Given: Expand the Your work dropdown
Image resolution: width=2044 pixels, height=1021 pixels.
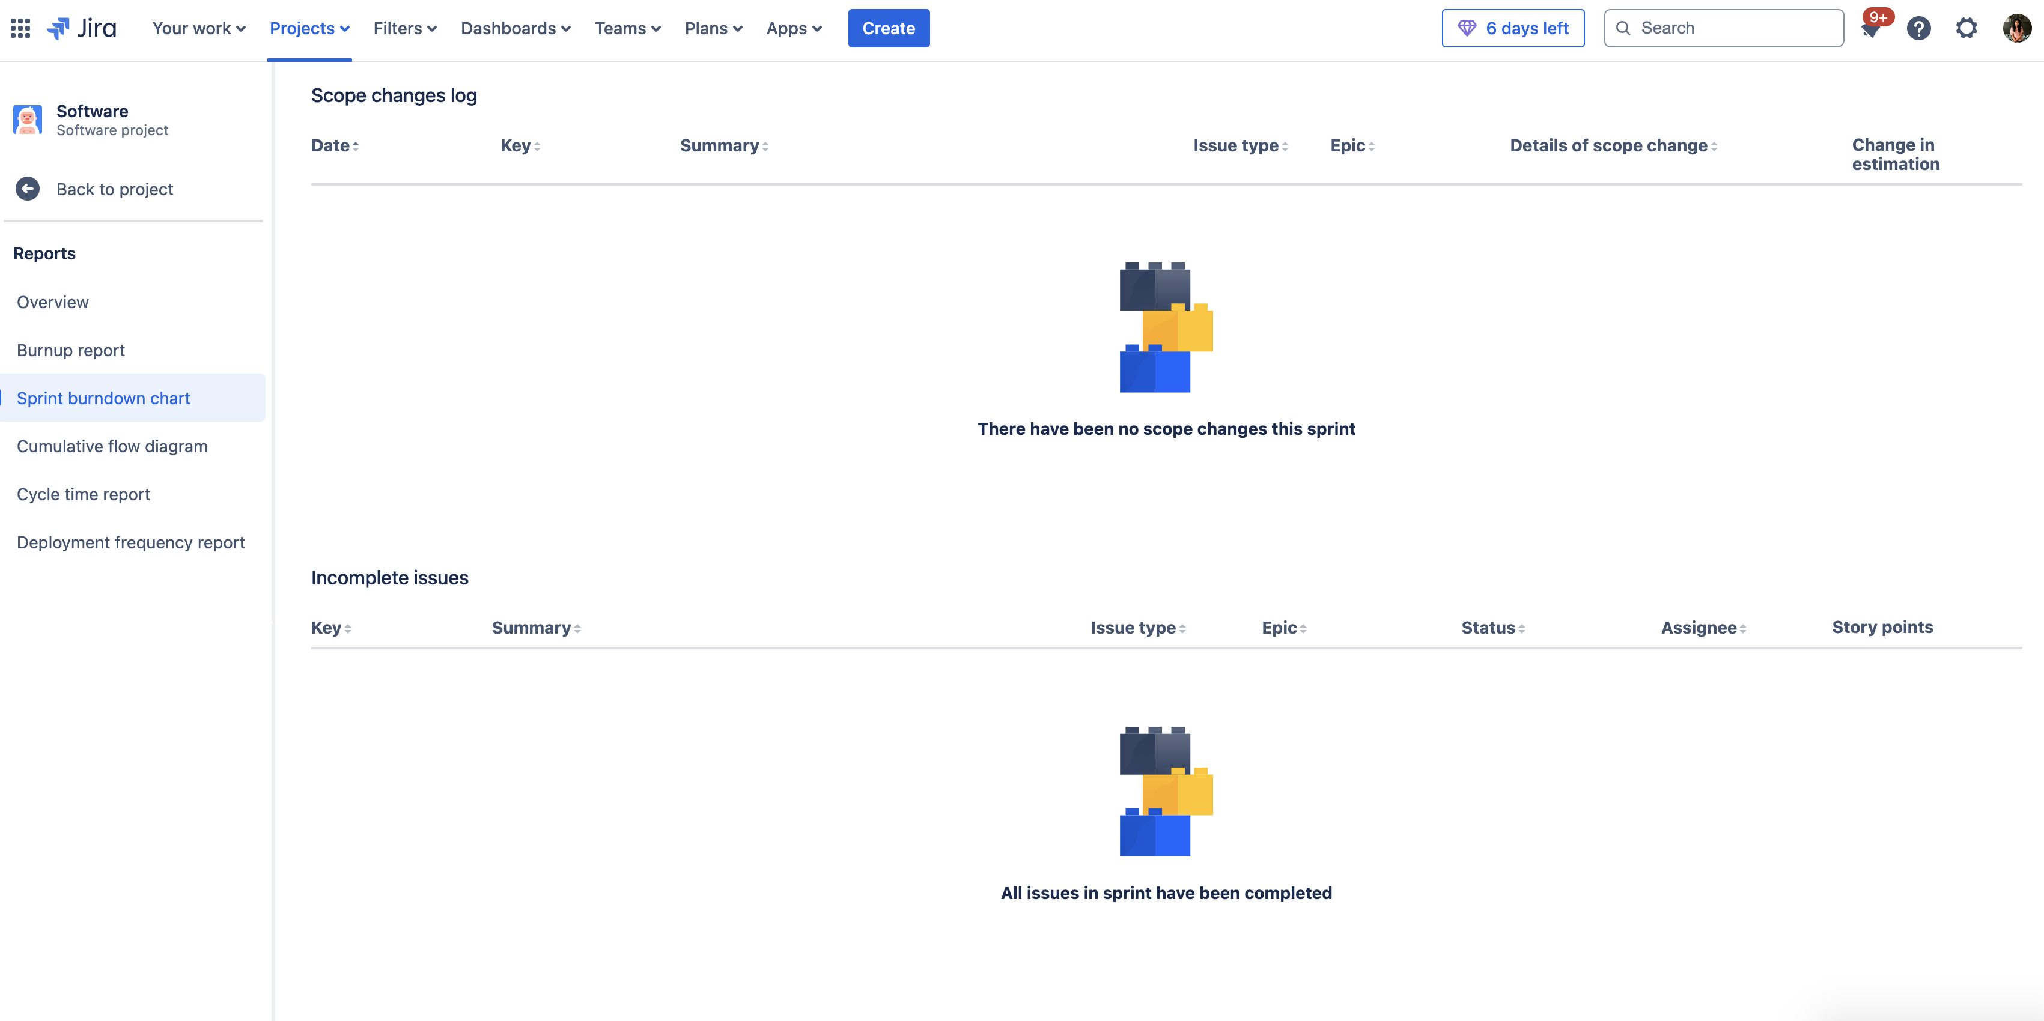Looking at the screenshot, I should pyautogui.click(x=198, y=29).
